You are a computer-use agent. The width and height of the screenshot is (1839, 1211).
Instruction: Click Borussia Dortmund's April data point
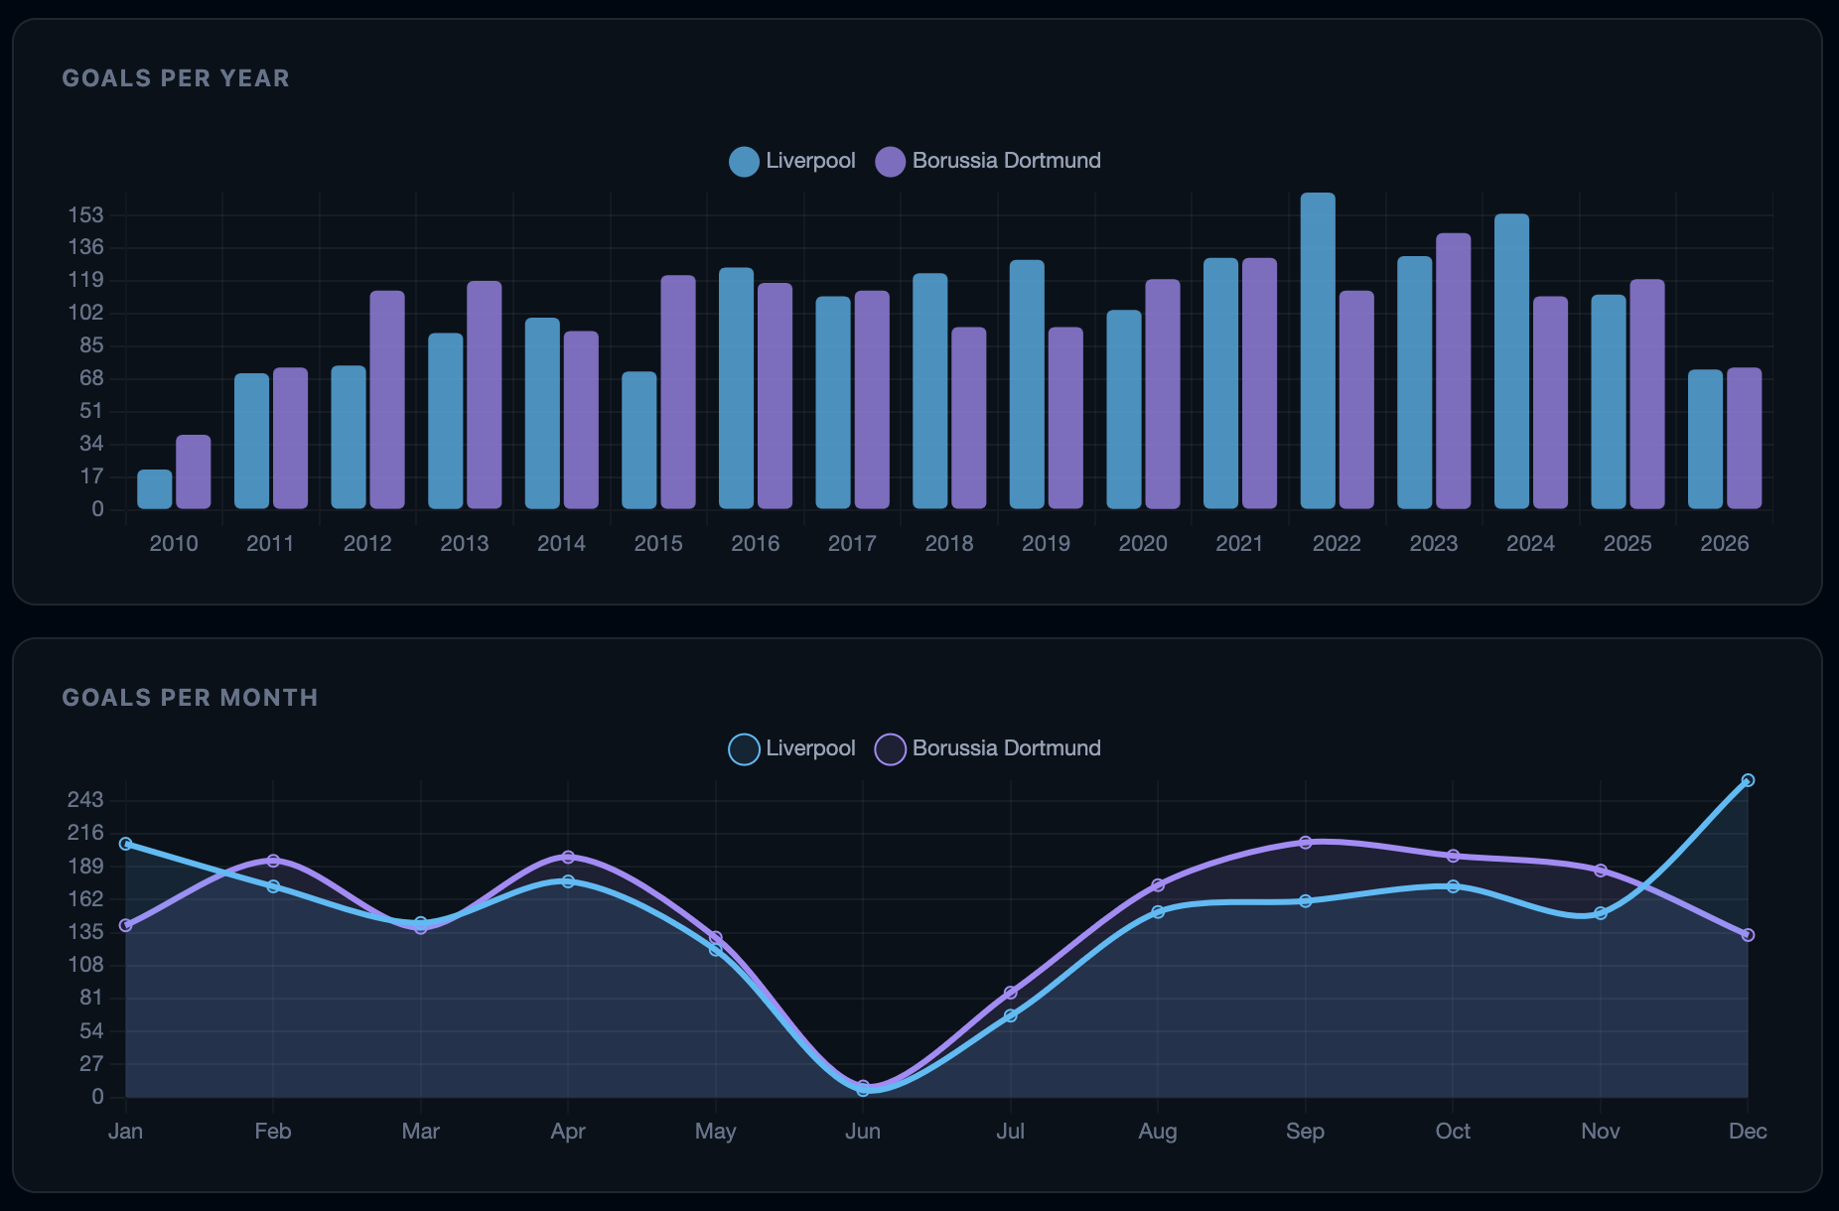click(x=568, y=857)
